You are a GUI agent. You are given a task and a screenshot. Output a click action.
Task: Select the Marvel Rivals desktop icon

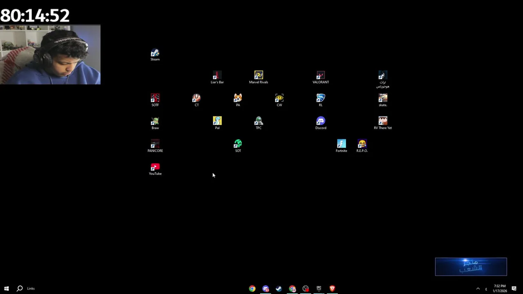click(259, 78)
